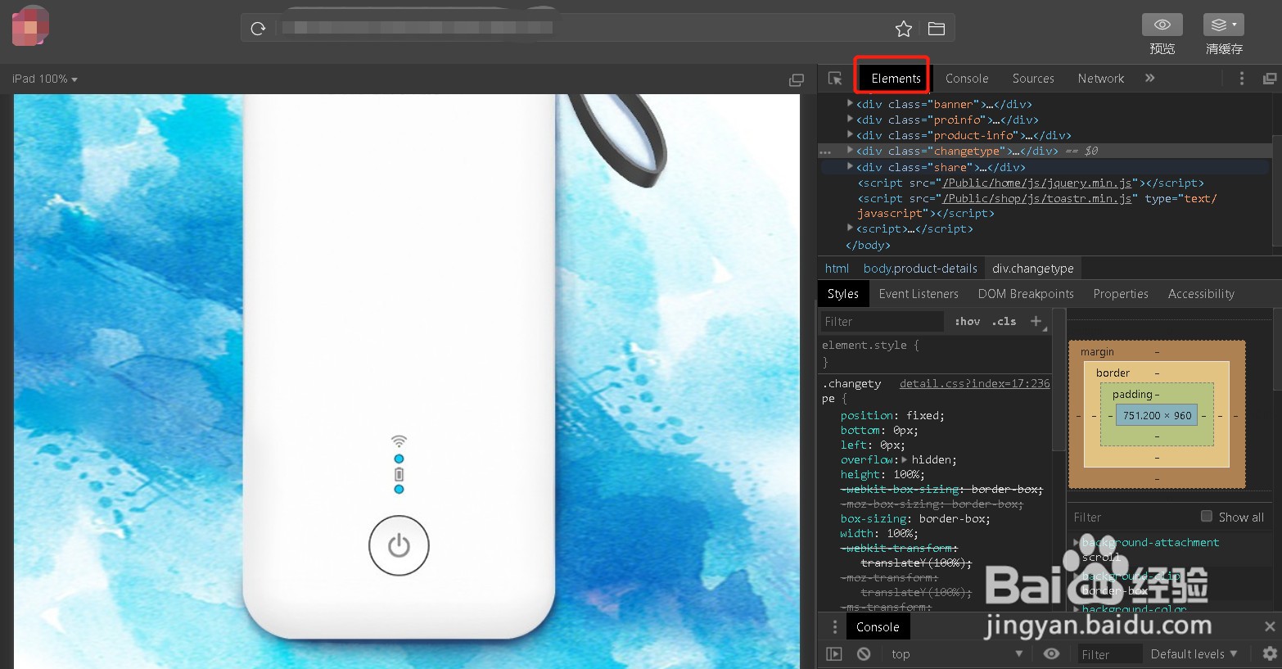Focus the console Filter input
The width and height of the screenshot is (1282, 669).
point(1109,654)
